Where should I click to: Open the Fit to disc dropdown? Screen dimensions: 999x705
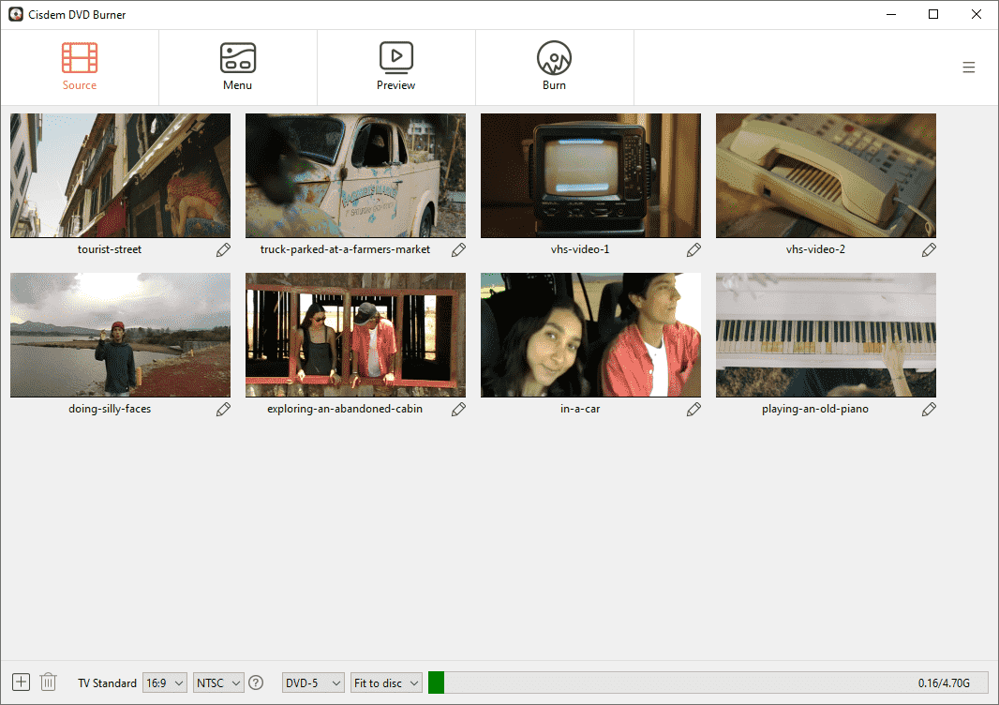tap(386, 683)
